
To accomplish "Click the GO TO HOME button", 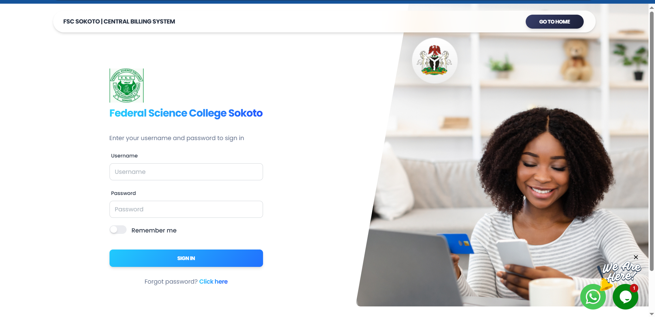I will pyautogui.click(x=554, y=21).
